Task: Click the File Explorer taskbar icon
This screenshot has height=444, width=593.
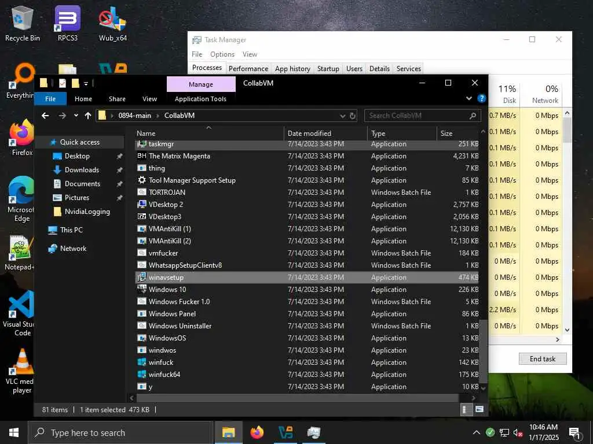Action: (228, 432)
